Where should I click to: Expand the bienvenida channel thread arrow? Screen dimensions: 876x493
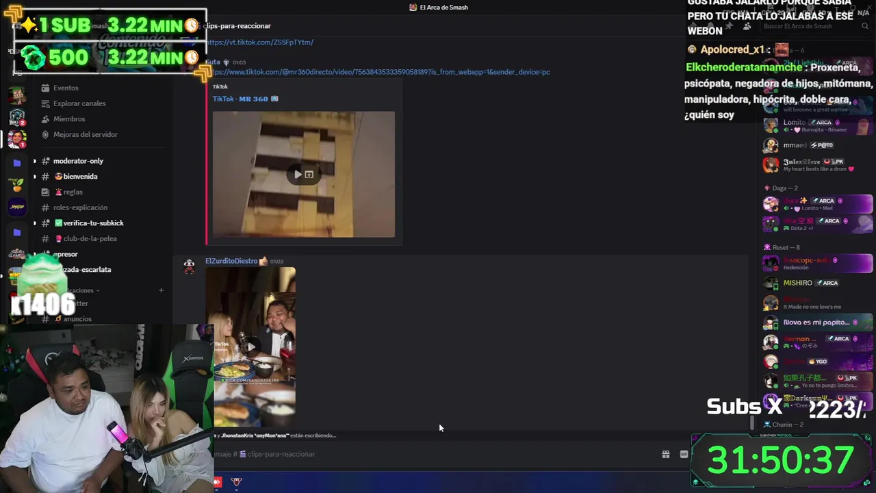coord(35,177)
